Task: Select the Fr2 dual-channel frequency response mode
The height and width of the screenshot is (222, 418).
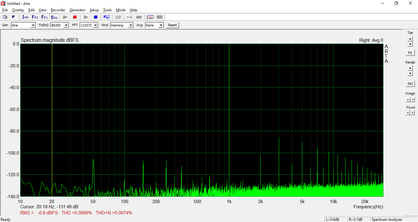Action: coord(35,17)
